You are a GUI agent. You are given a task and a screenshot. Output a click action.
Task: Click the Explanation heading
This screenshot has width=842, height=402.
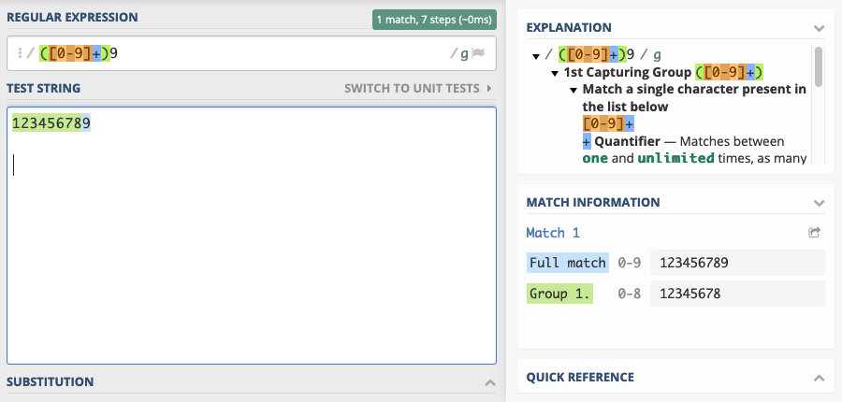[569, 27]
